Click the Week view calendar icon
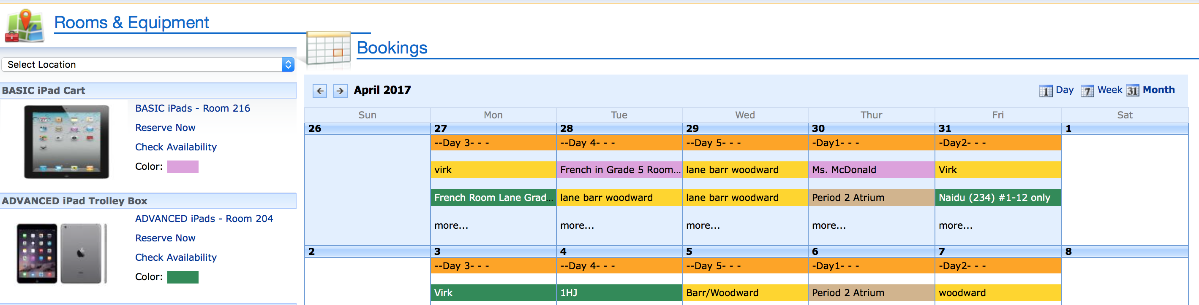The width and height of the screenshot is (1199, 305). 1087,91
